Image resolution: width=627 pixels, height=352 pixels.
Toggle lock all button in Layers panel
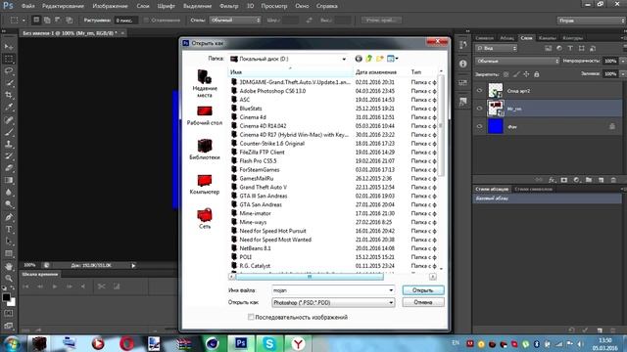537,74
